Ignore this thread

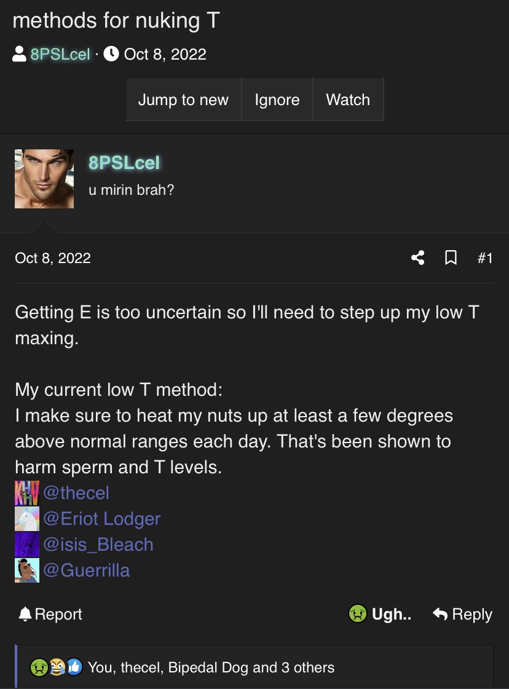[277, 100]
